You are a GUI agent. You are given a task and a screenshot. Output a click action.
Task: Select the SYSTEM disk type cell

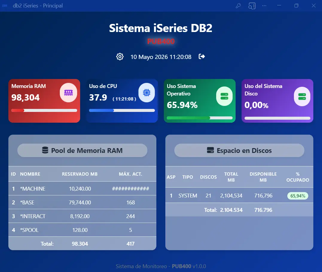click(188, 195)
